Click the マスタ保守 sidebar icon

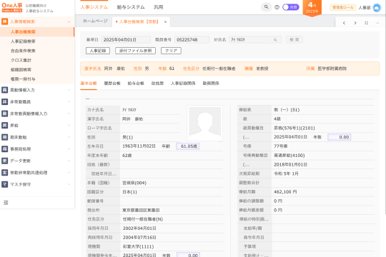[x=5, y=184]
